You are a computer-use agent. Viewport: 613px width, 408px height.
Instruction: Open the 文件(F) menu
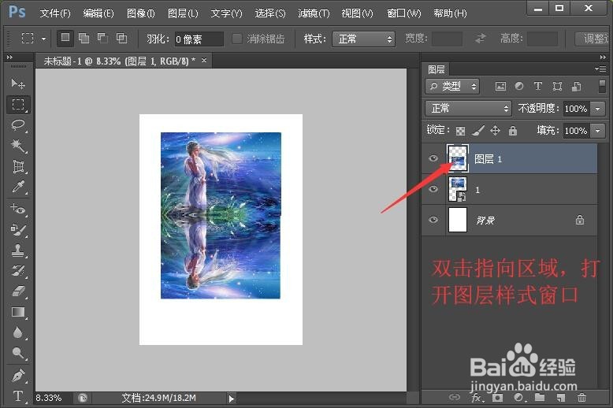point(55,13)
